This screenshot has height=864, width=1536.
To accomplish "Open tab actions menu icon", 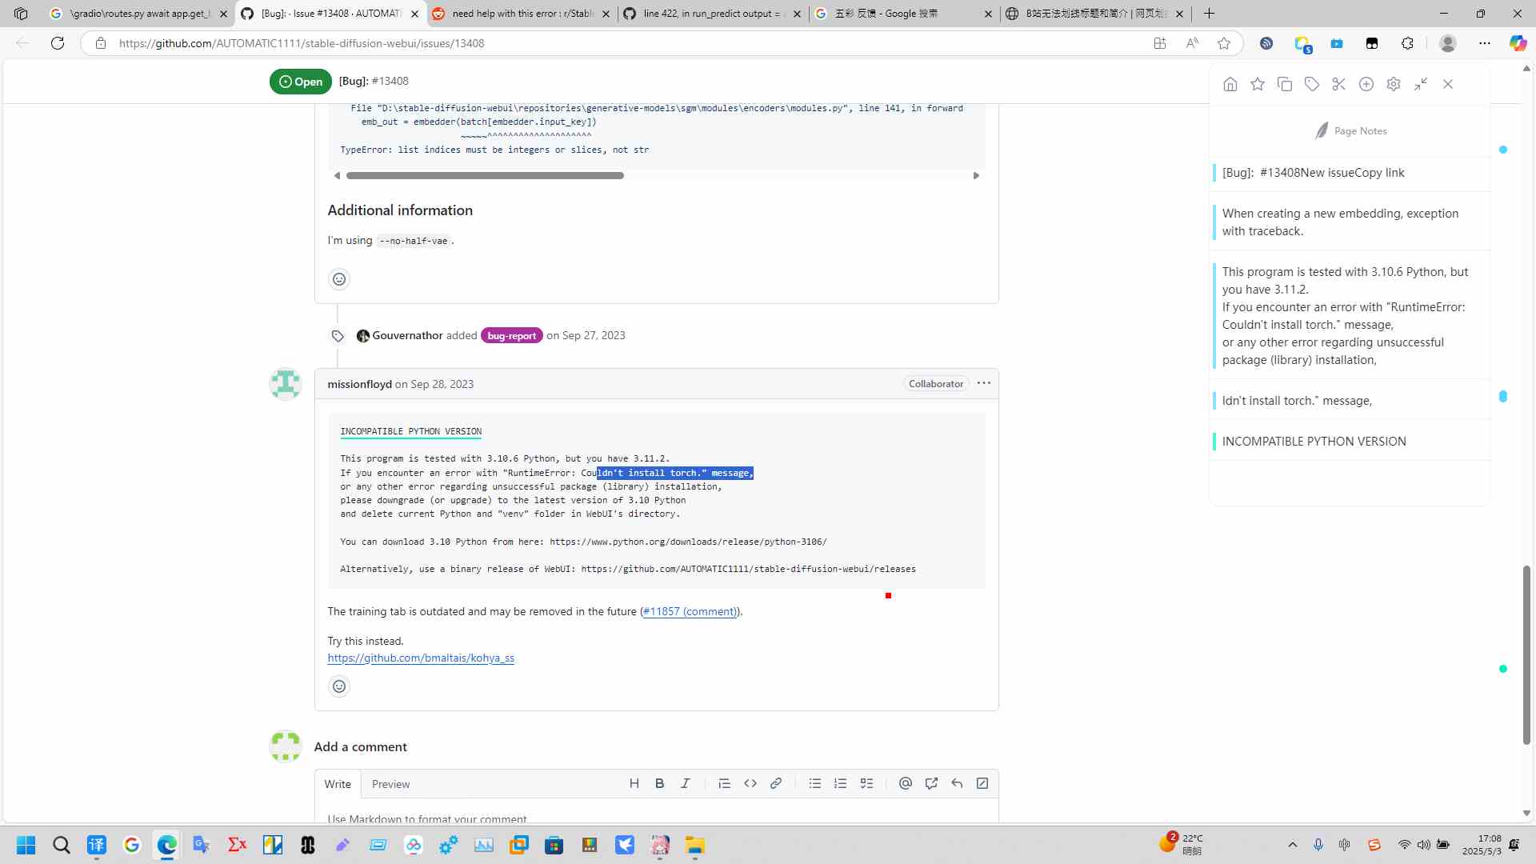I will (x=21, y=14).
